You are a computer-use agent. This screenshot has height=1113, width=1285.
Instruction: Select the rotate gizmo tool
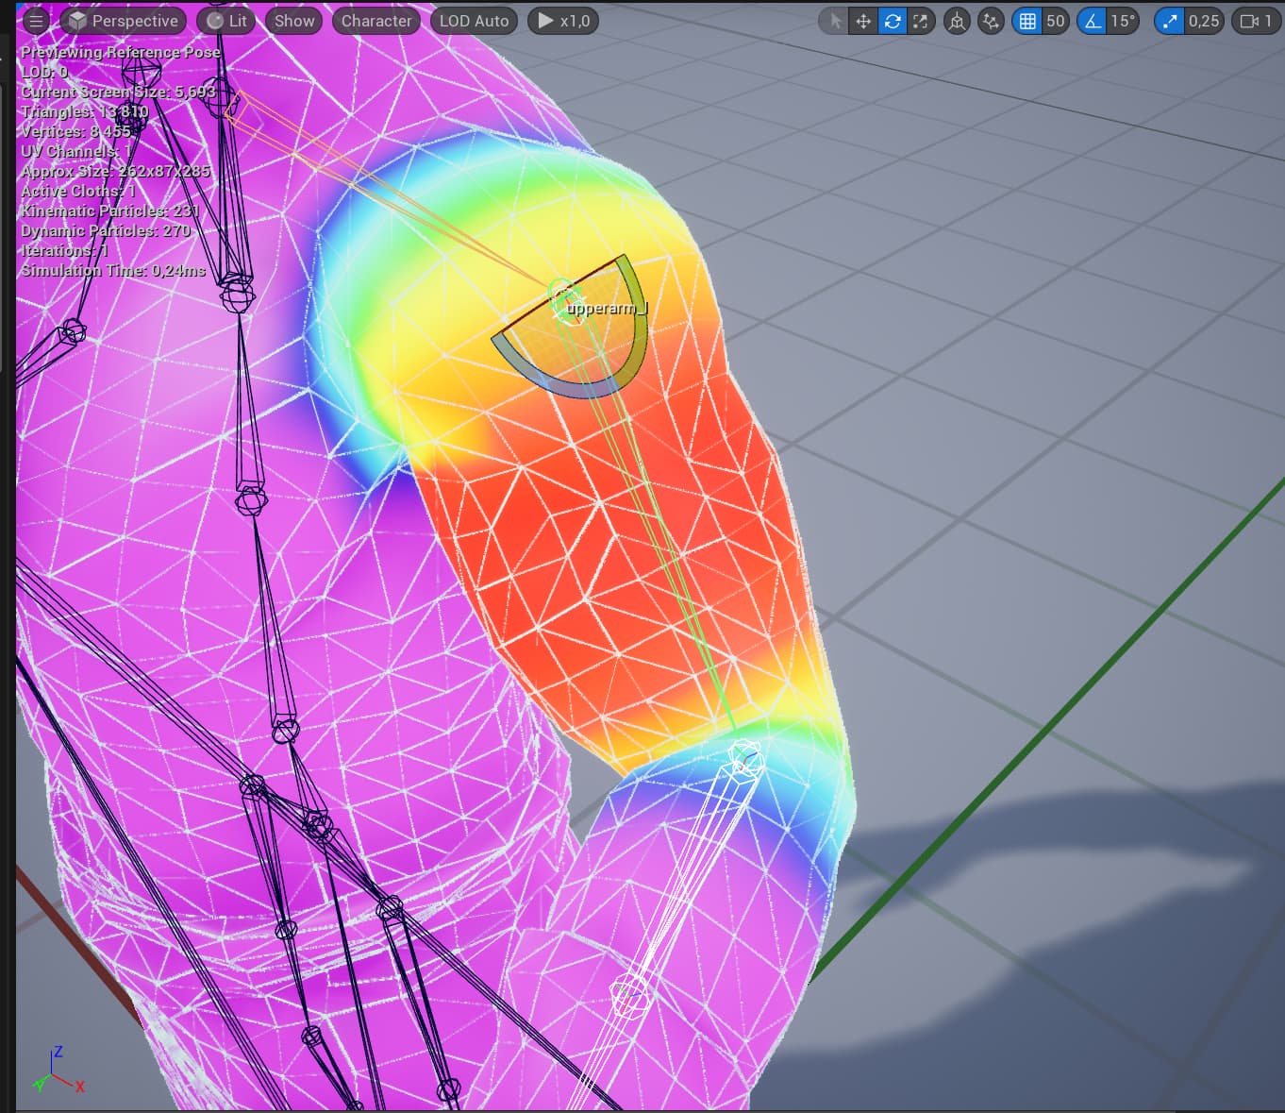tap(892, 21)
